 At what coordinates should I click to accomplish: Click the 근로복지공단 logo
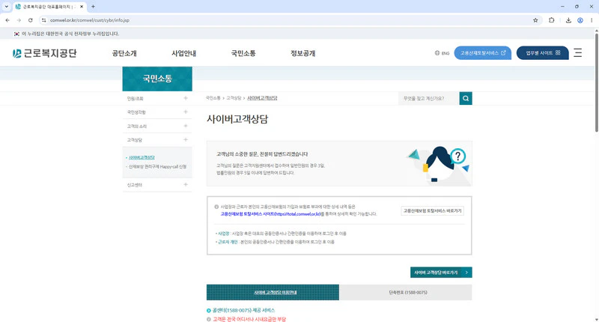45,53
